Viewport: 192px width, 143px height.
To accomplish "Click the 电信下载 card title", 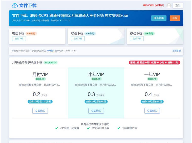I will pos(18,33).
